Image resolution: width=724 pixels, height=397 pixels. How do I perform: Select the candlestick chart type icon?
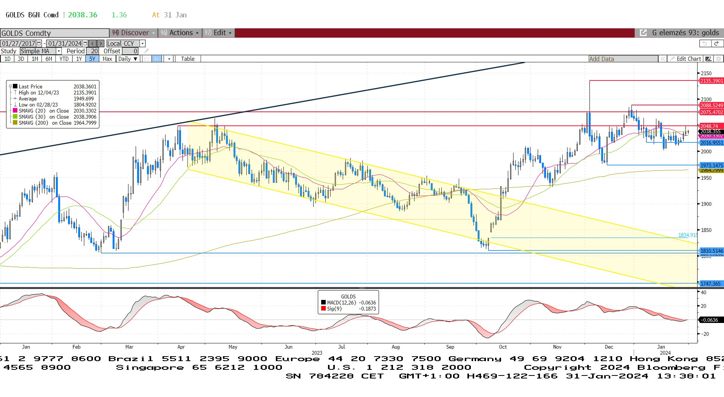coord(156,59)
